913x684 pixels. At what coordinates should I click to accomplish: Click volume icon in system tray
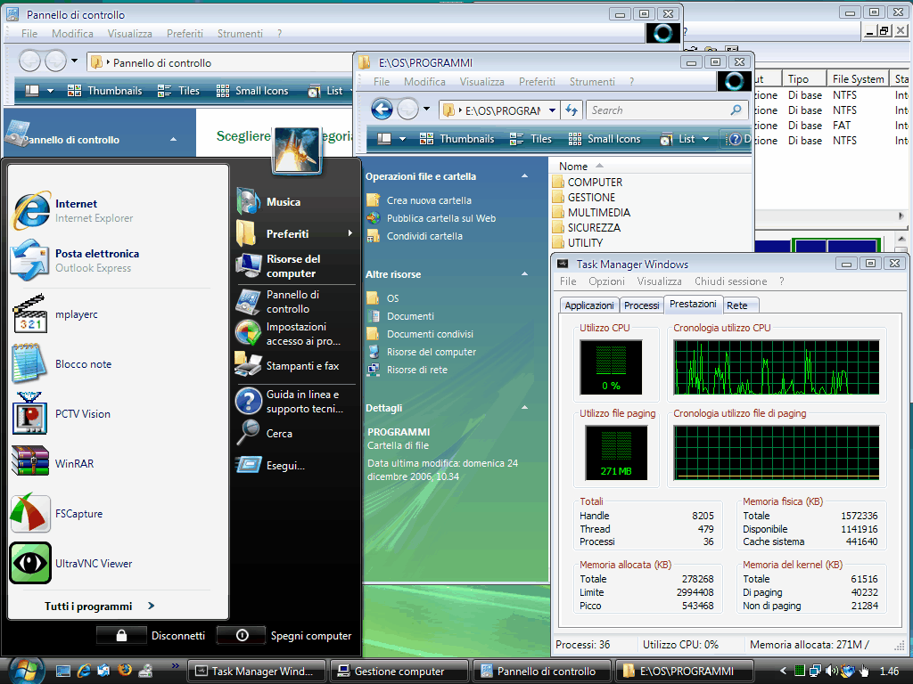pyautogui.click(x=832, y=672)
